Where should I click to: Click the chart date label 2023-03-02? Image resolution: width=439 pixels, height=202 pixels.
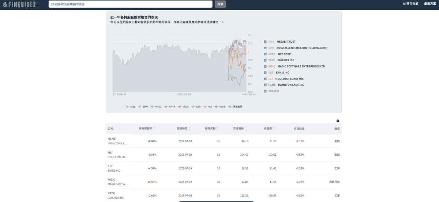coord(184,94)
